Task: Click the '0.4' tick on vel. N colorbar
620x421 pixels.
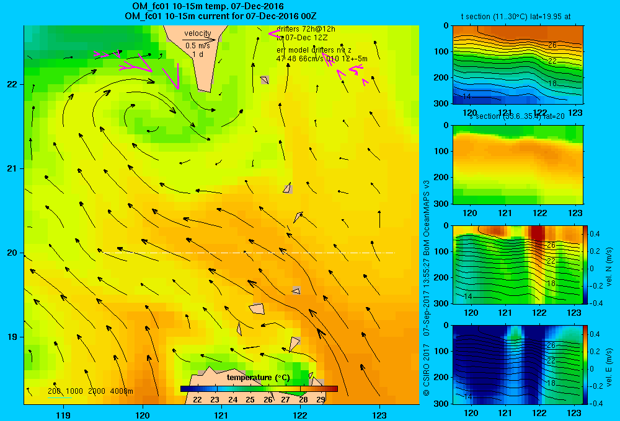Action: click(x=595, y=234)
